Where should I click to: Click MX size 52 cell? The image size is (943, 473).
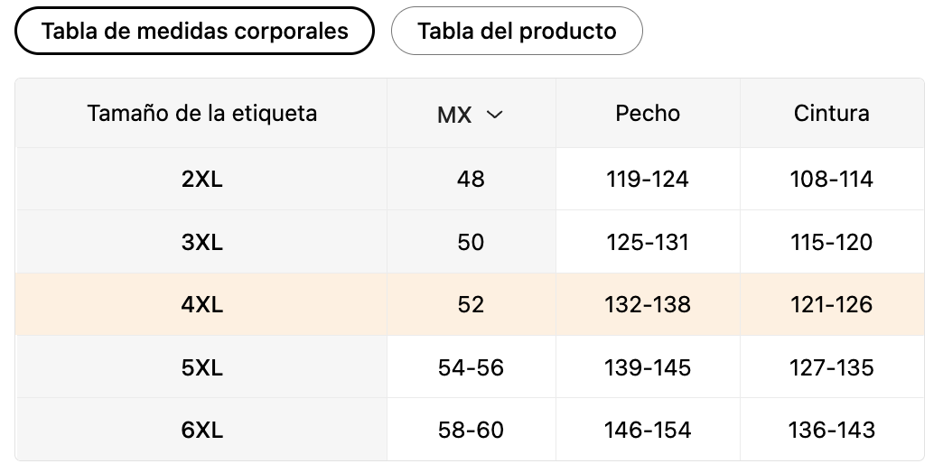(471, 305)
